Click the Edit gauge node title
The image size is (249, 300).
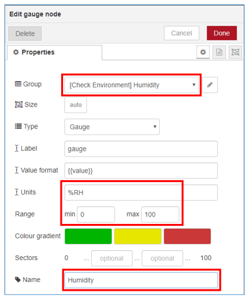tap(35, 14)
